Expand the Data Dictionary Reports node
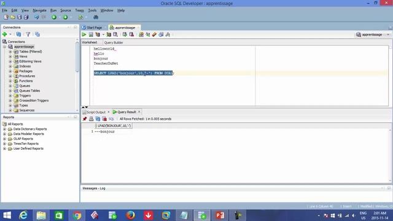The height and width of the screenshot is (221, 393). point(4,129)
